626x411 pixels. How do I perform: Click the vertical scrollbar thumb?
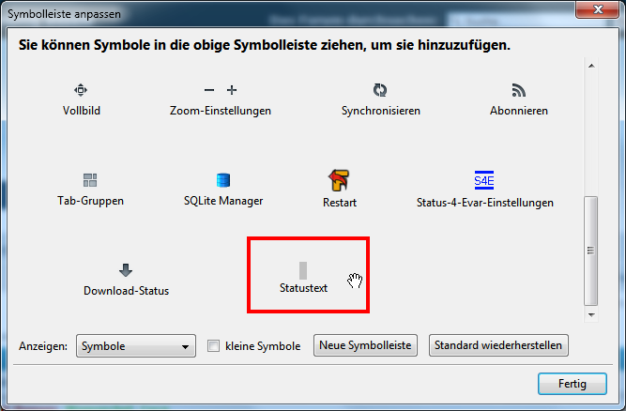(590, 250)
